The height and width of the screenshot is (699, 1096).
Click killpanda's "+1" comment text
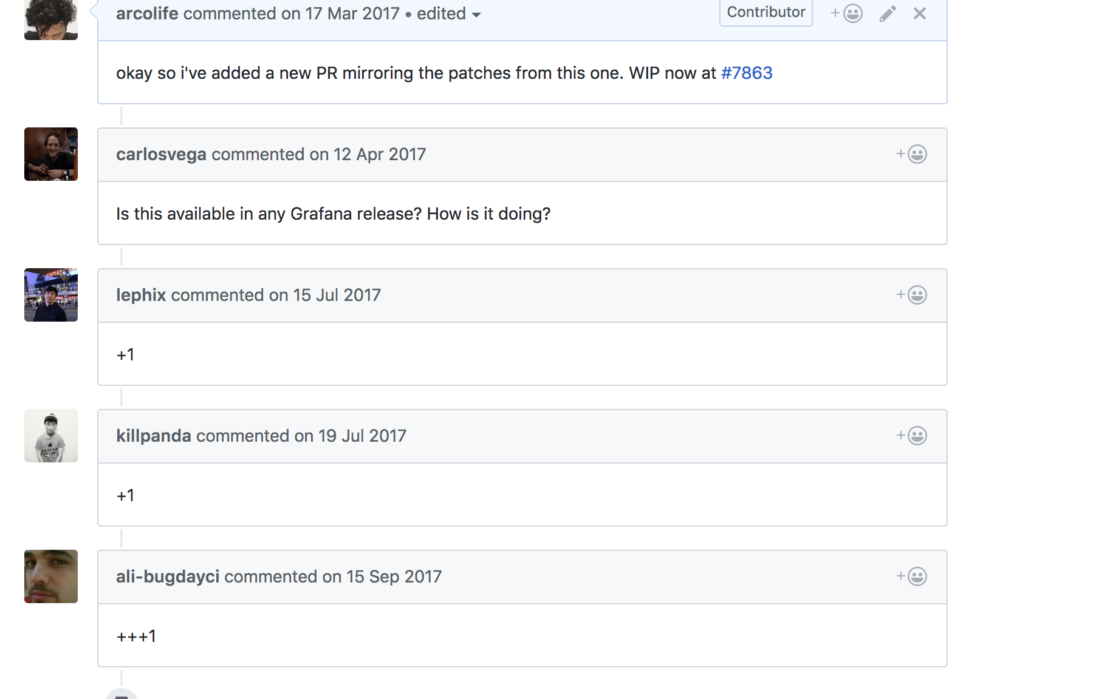click(x=125, y=495)
